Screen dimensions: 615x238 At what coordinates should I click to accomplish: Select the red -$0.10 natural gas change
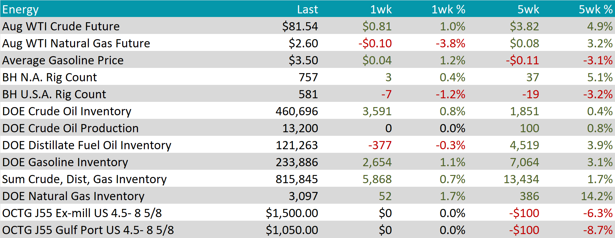[375, 43]
